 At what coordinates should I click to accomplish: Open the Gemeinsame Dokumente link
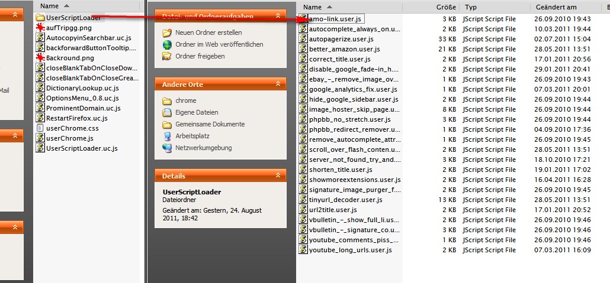(210, 124)
